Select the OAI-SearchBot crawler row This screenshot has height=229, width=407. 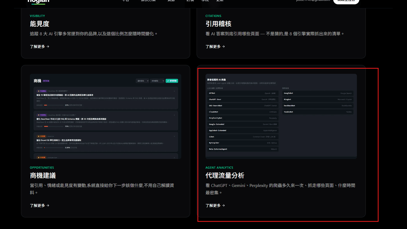click(243, 106)
